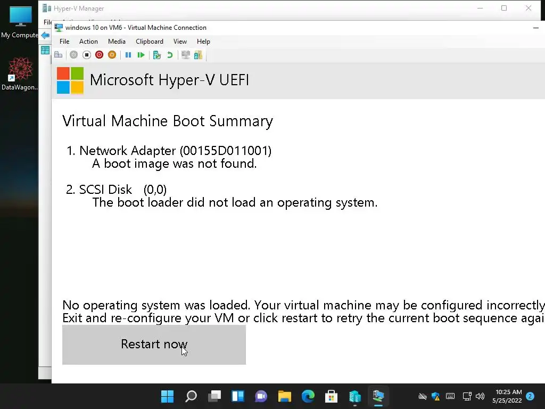
Task: Select the DataWagon desktop shortcut
Action: click(x=20, y=73)
